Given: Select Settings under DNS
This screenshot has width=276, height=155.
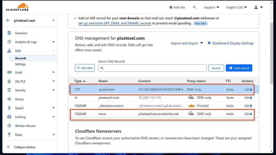Looking at the screenshot, I should (x=20, y=64).
